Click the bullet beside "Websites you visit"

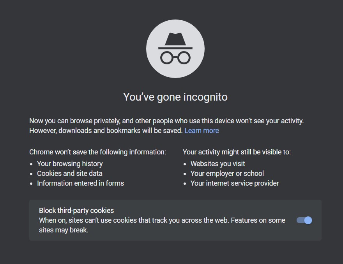point(185,164)
